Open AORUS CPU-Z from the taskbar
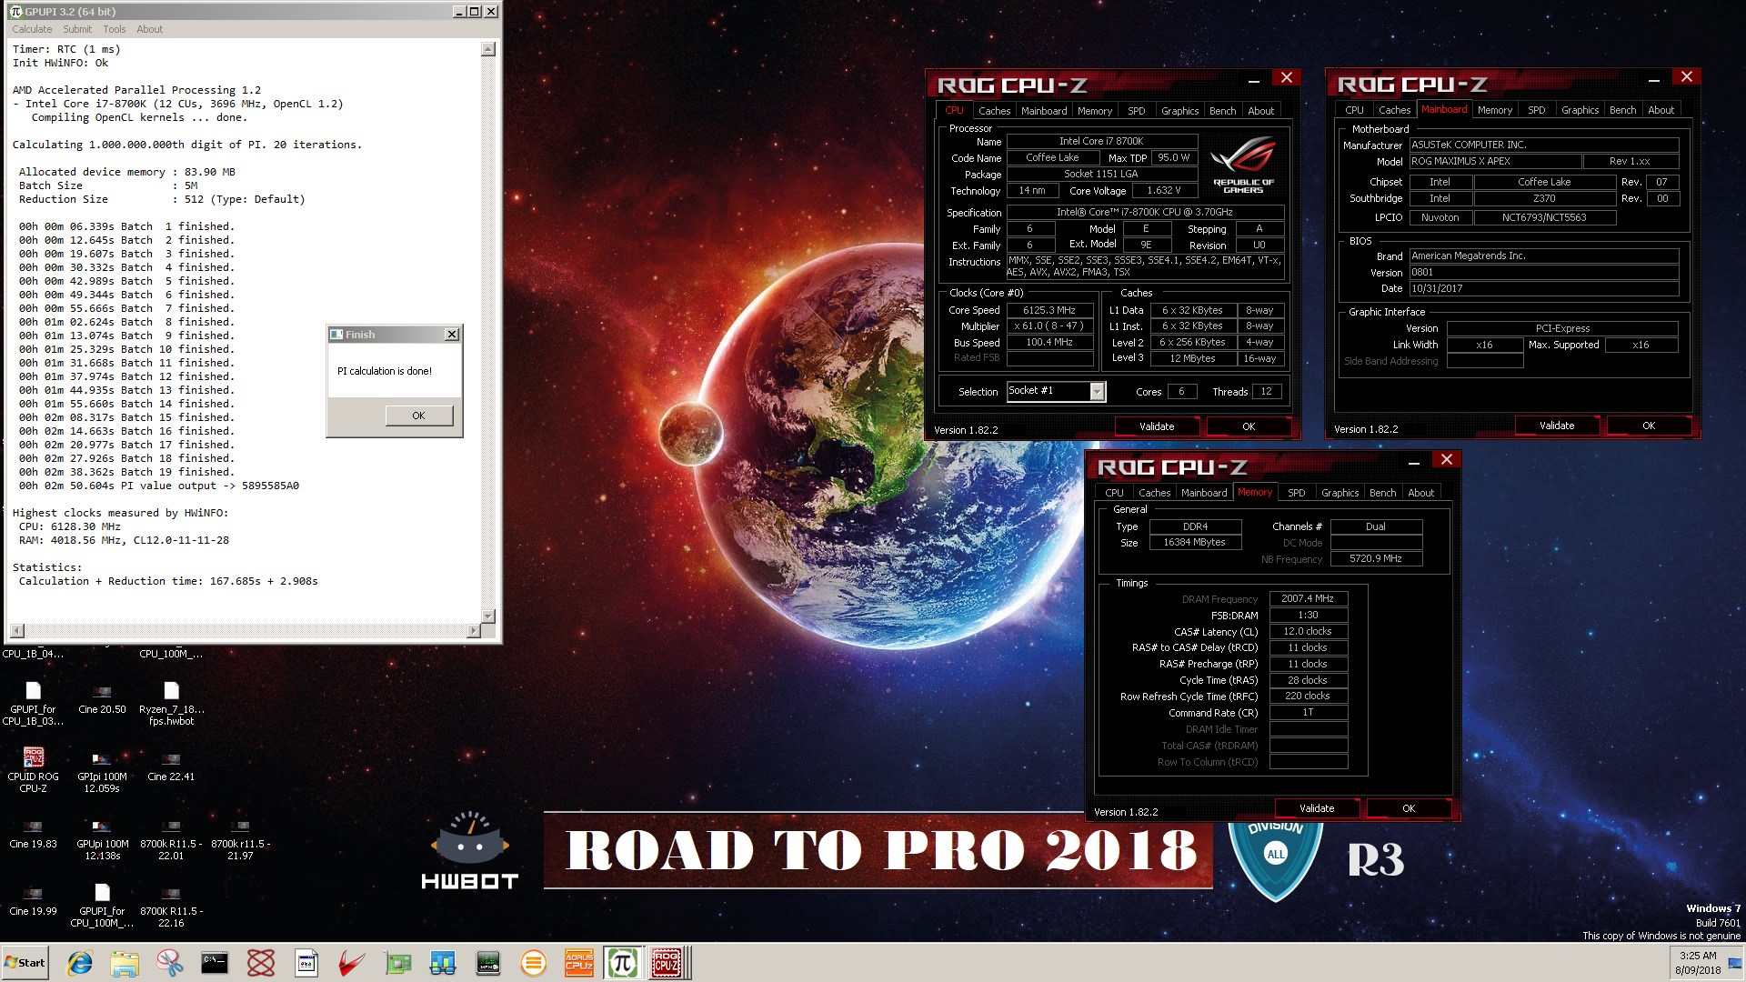Viewport: 1746px width, 982px height. pos(578,962)
